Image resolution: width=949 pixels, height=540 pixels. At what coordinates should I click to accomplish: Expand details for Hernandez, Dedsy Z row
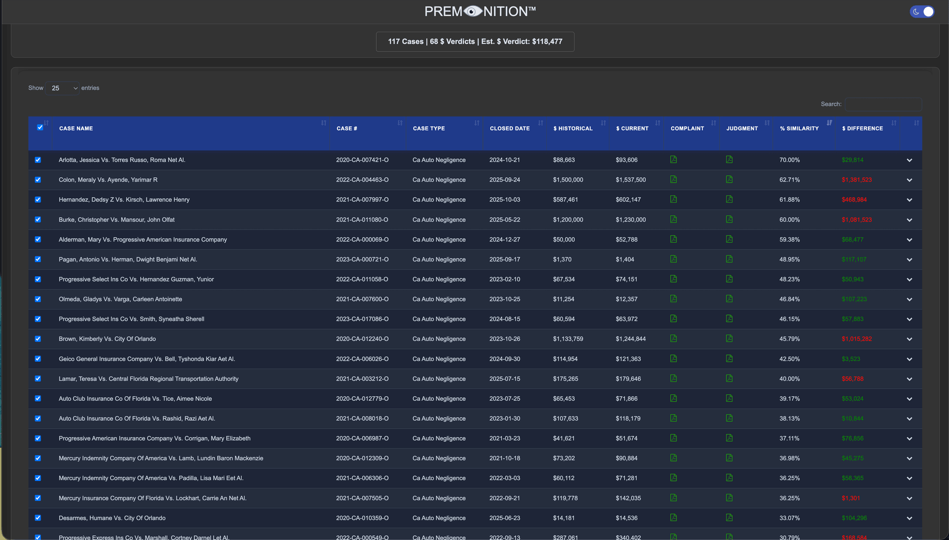909,200
